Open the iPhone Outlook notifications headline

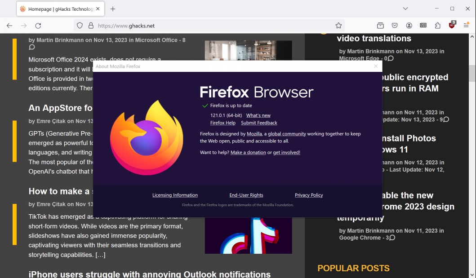(149, 274)
